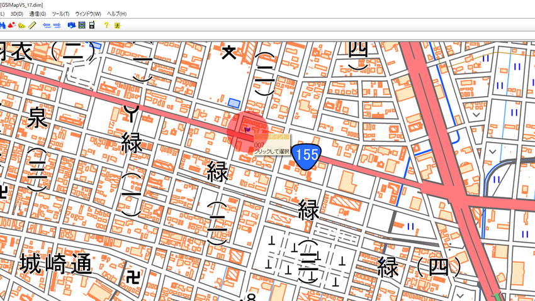This screenshot has width=535, height=301.
Task: Go forward with right arrow icon
Action: [x=57, y=25]
